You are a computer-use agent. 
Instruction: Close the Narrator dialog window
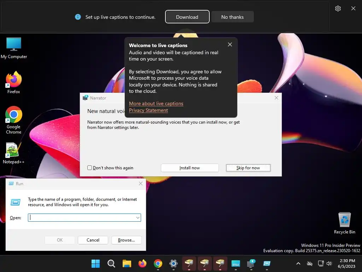click(x=276, y=98)
